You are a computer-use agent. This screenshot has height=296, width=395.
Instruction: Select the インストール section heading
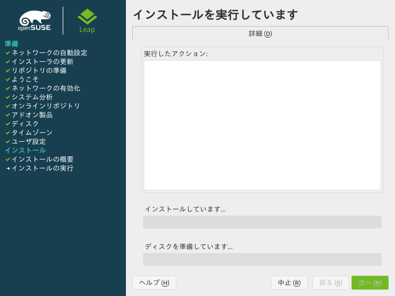pyautogui.click(x=26, y=150)
